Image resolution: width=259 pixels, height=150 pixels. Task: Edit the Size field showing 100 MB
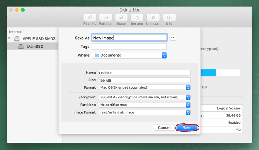point(144,80)
